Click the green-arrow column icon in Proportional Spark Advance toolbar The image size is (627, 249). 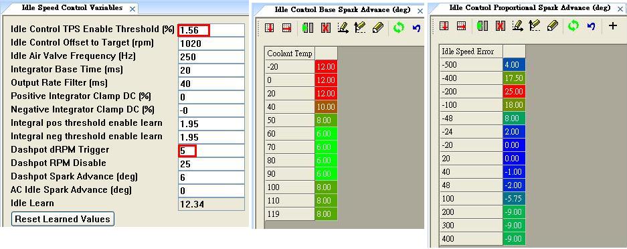482,26
